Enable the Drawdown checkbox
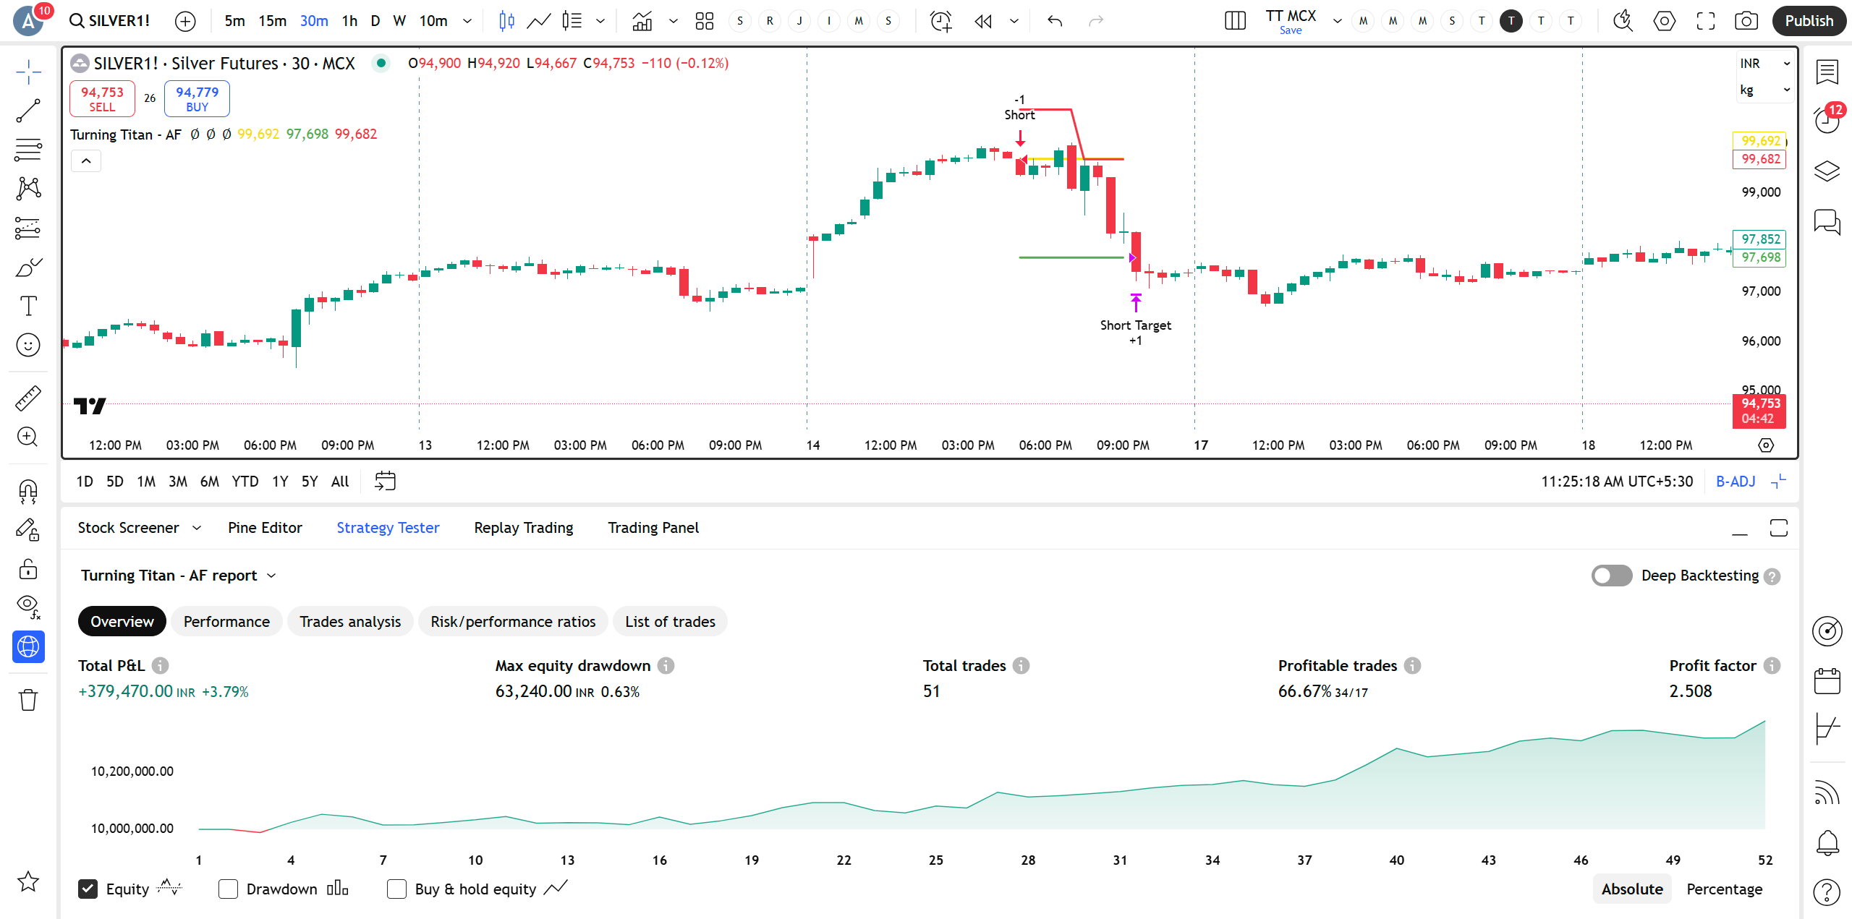Image resolution: width=1852 pixels, height=919 pixels. [228, 889]
